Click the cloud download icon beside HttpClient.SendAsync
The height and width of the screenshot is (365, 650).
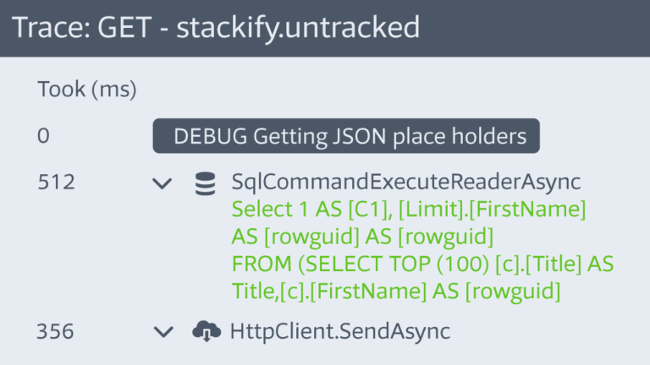[207, 331]
